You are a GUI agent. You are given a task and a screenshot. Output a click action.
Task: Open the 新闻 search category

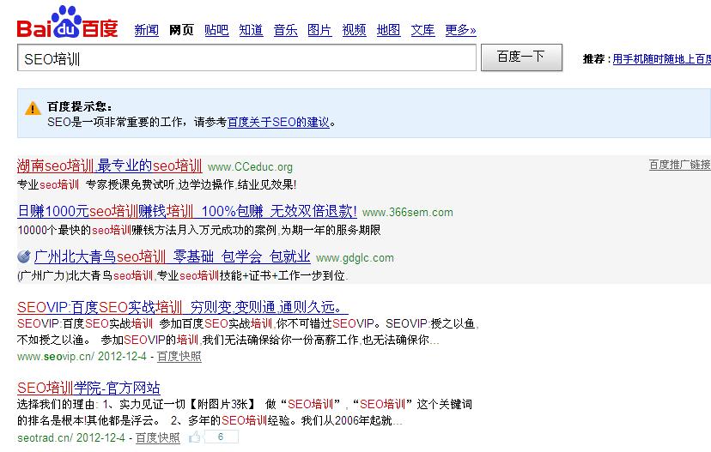(x=147, y=30)
